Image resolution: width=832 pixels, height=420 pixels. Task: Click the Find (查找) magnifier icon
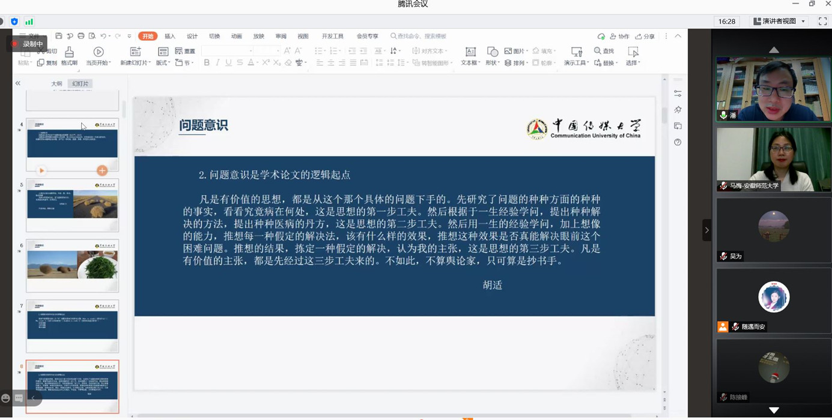click(x=598, y=51)
